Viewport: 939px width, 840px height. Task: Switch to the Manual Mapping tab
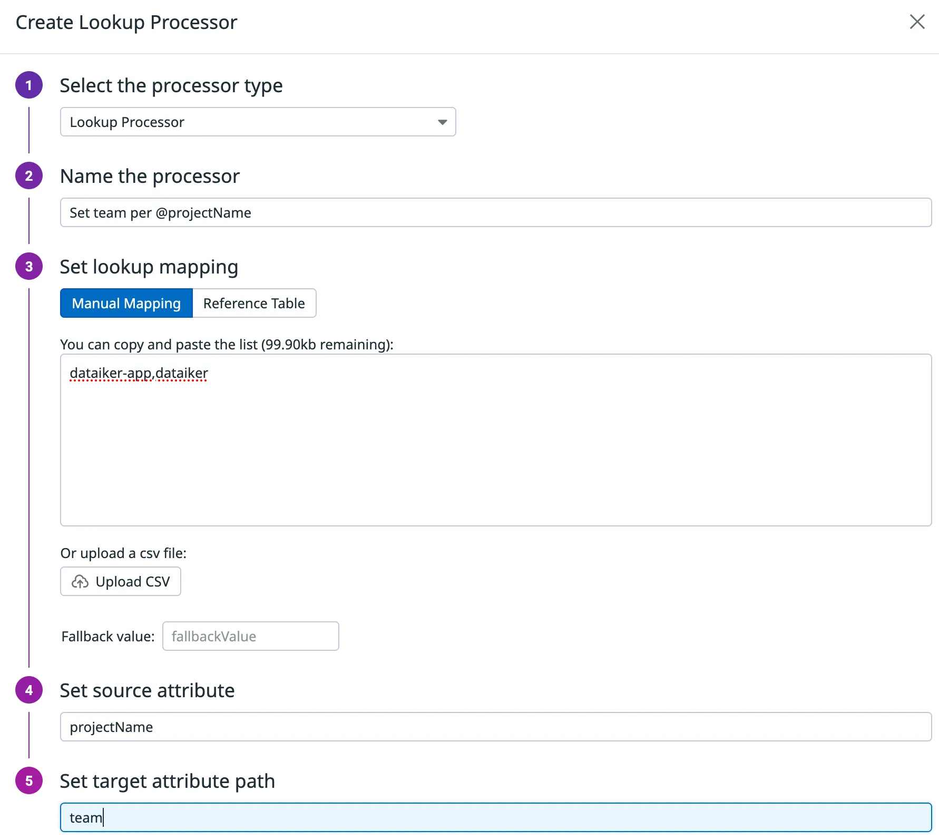tap(126, 304)
